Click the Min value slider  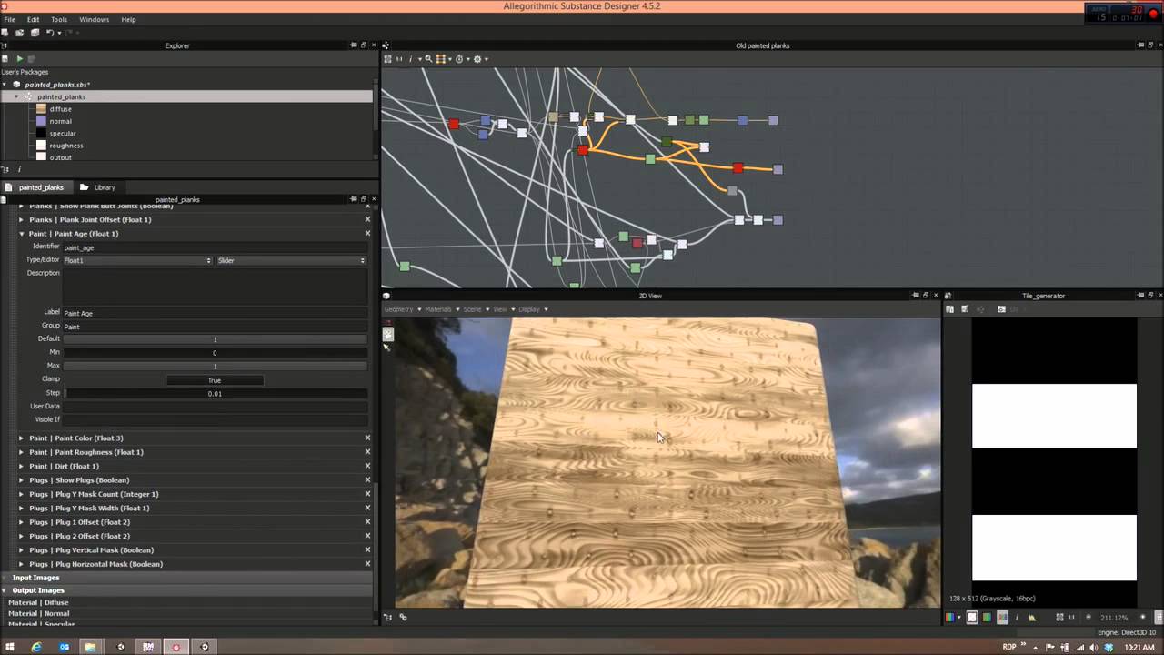tap(215, 353)
